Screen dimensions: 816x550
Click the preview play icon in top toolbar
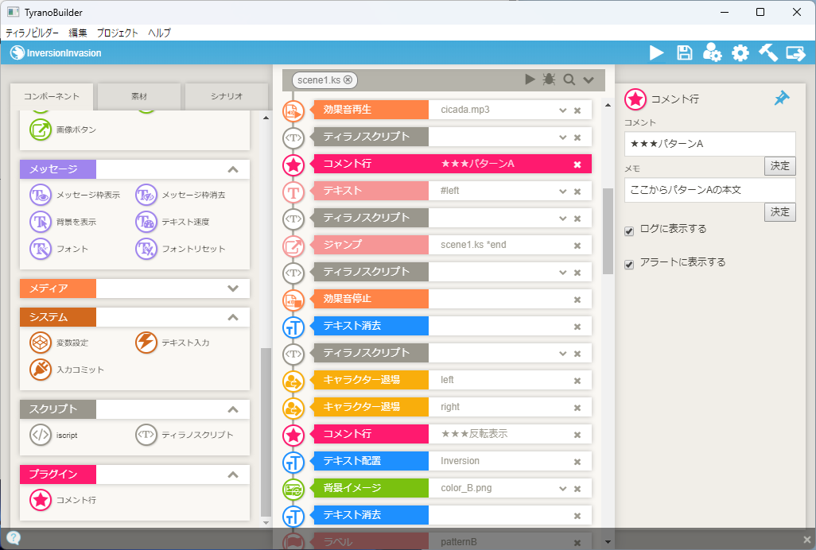(656, 53)
